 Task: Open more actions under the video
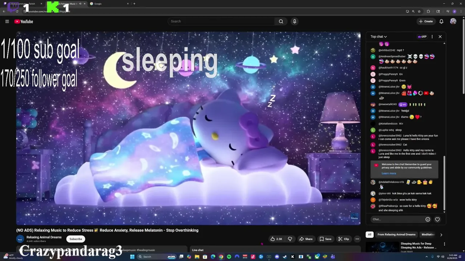tap(357, 239)
